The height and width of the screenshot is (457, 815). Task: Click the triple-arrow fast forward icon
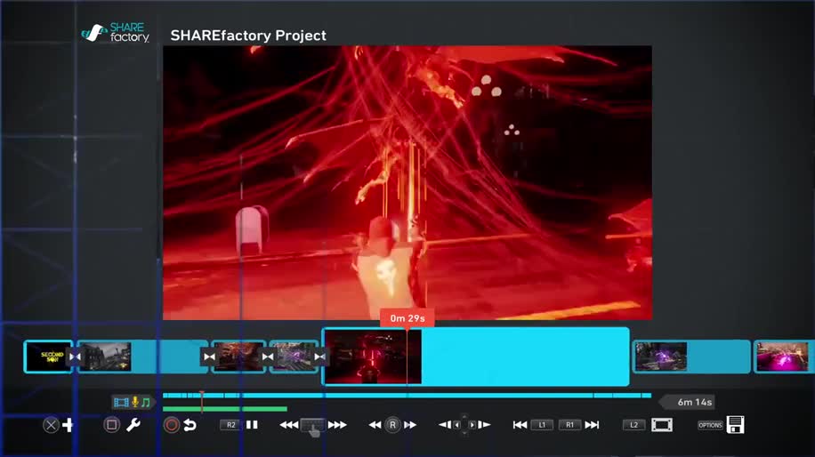[x=337, y=425]
